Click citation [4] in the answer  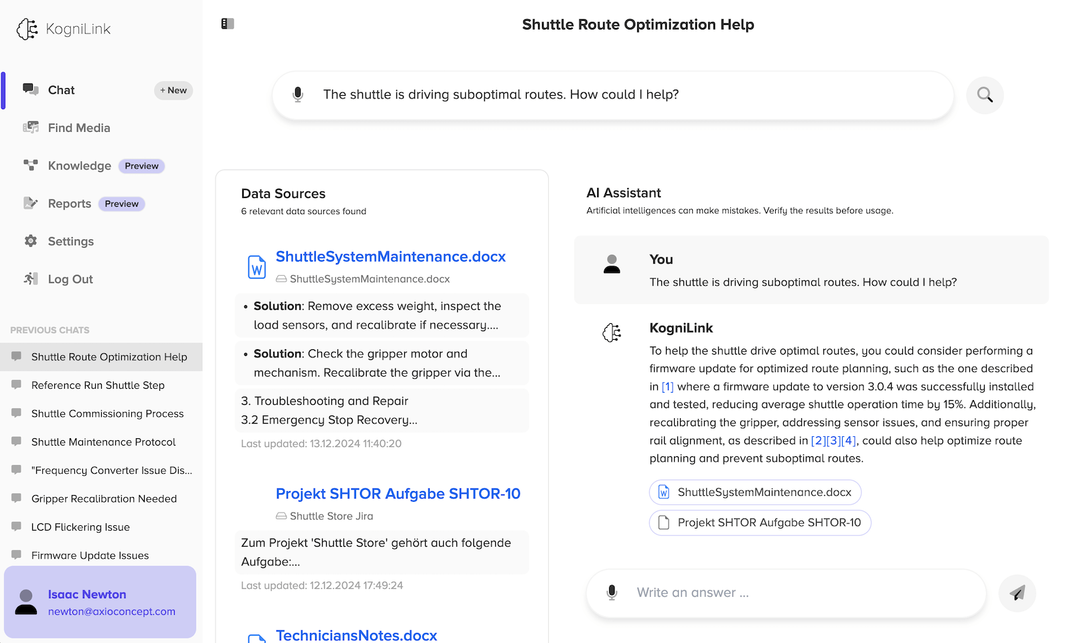(x=849, y=441)
